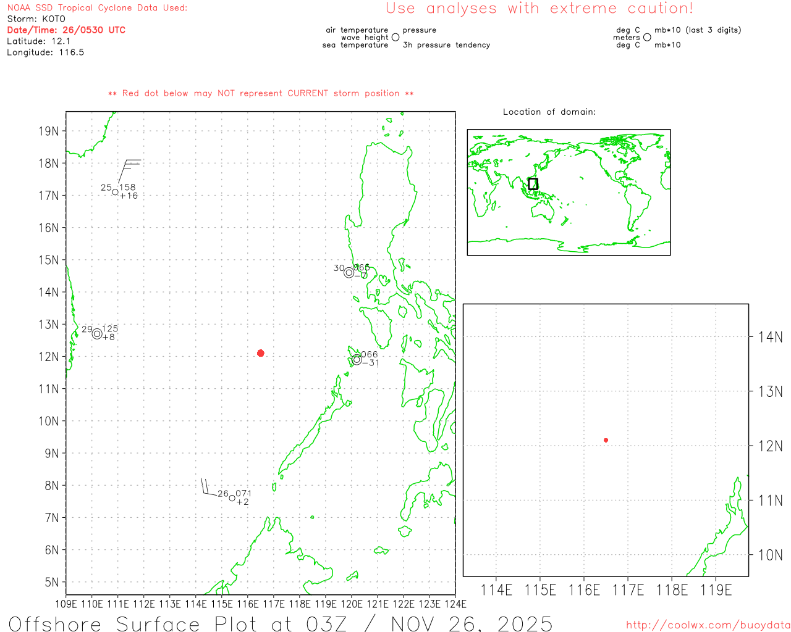The image size is (791, 632).
Task: Click the 'Latitude: 12.1' line
Action: [x=38, y=41]
